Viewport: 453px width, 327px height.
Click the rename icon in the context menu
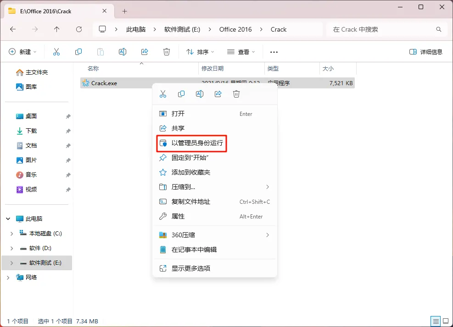pos(200,94)
